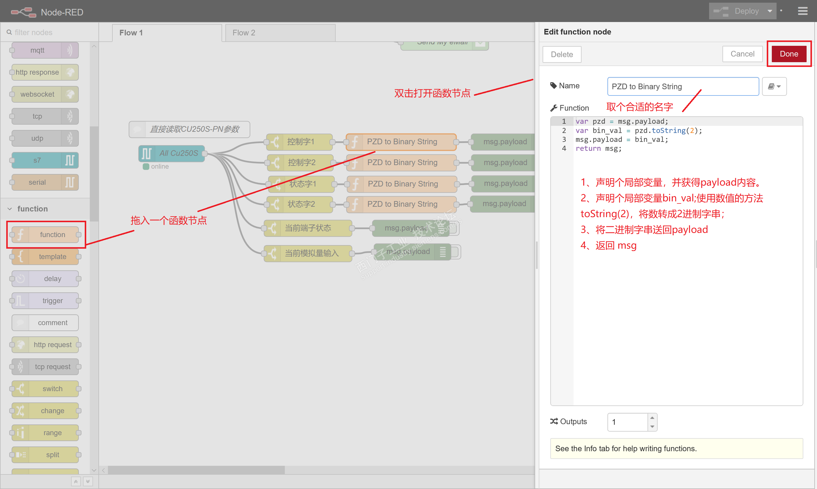The height and width of the screenshot is (489, 817).
Task: Toggle debug button on 当前模拟量输入 msg.payload node
Action: pos(455,252)
